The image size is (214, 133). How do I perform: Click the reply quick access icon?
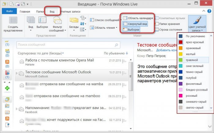[18, 4]
